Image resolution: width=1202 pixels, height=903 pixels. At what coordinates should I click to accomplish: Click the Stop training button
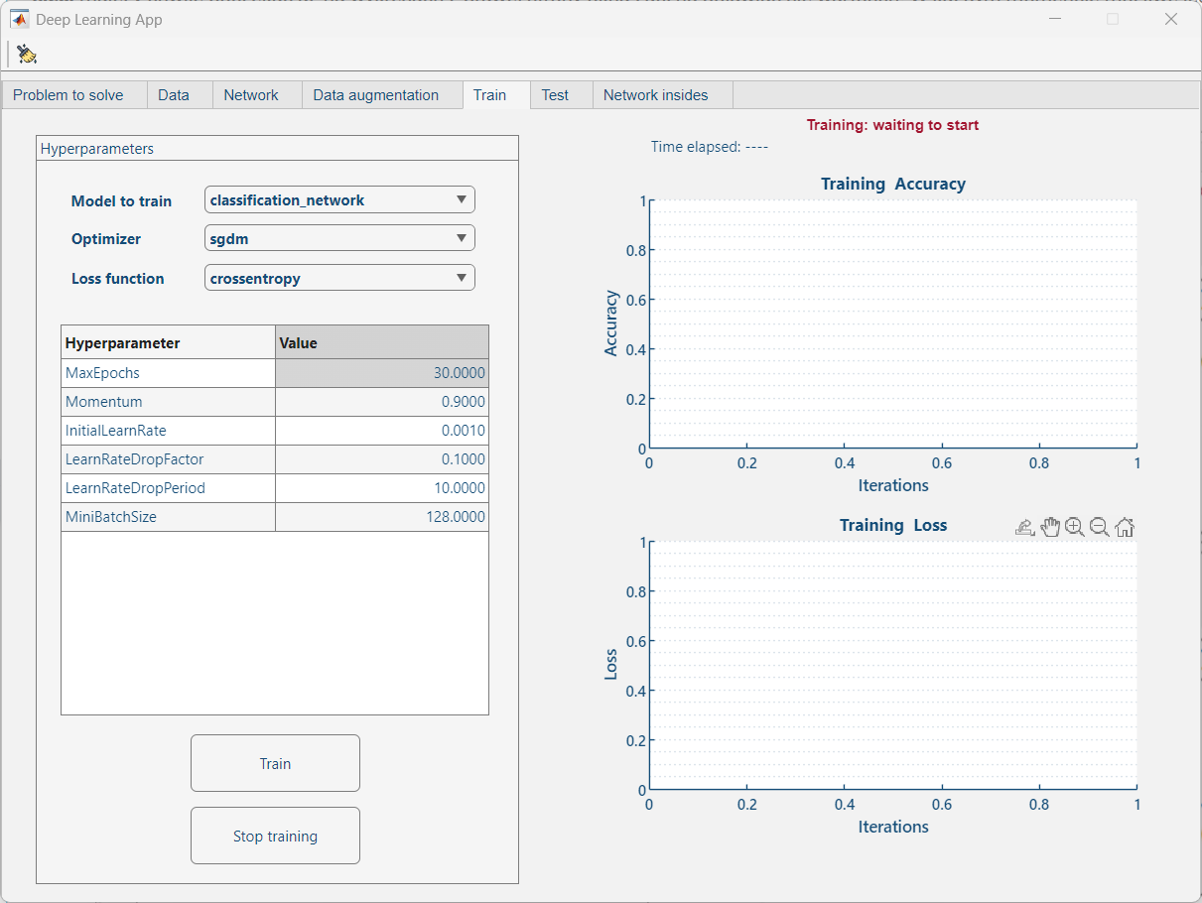pyautogui.click(x=275, y=837)
